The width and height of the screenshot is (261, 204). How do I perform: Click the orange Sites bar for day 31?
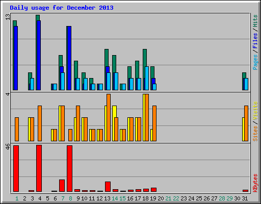[x=246, y=123]
